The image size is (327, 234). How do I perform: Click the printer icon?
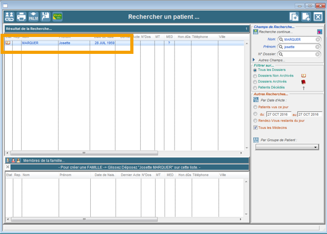click(21, 17)
